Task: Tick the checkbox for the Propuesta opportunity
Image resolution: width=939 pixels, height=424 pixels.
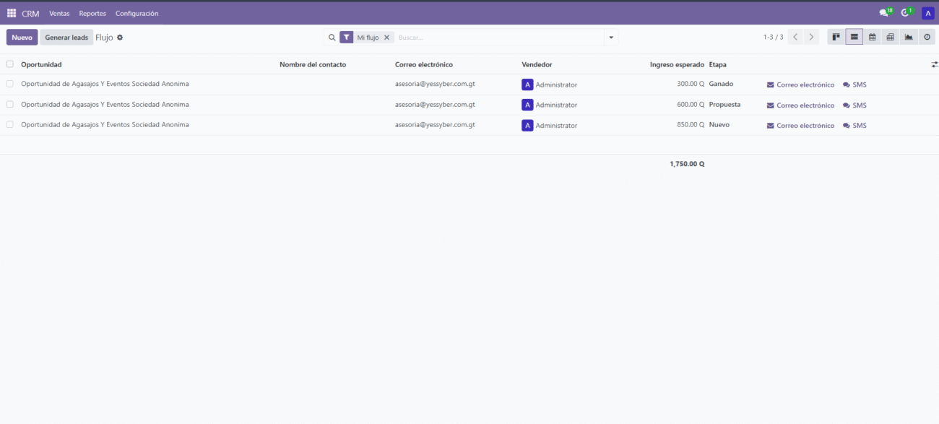Action: (10, 104)
